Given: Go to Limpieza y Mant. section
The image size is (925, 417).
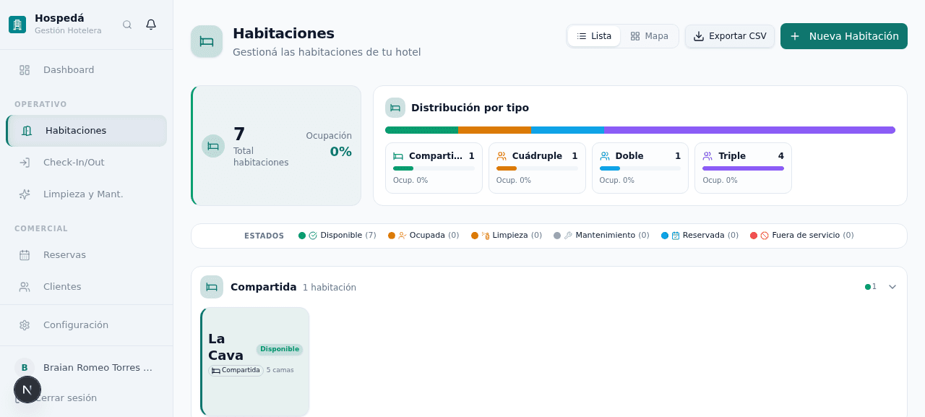Looking at the screenshot, I should (87, 194).
